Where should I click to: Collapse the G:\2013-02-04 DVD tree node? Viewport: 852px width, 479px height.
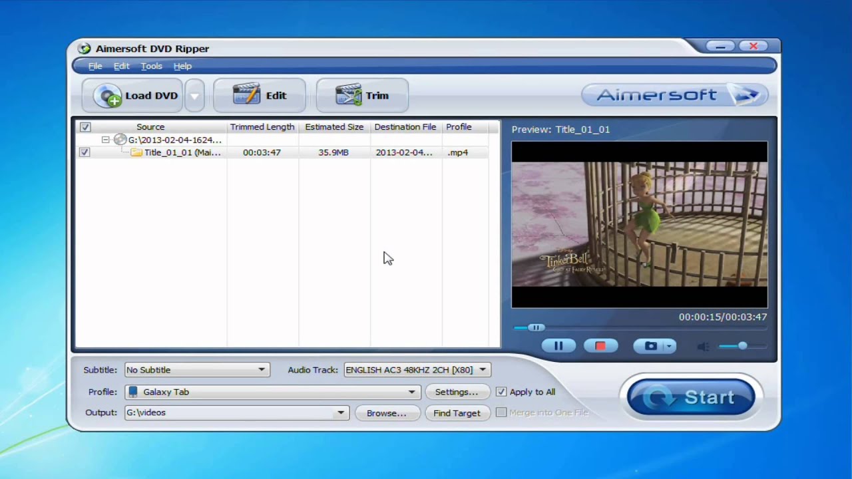click(105, 140)
